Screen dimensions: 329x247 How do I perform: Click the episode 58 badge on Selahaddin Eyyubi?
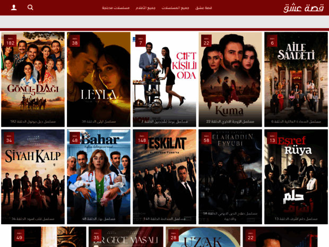(x=206, y=138)
